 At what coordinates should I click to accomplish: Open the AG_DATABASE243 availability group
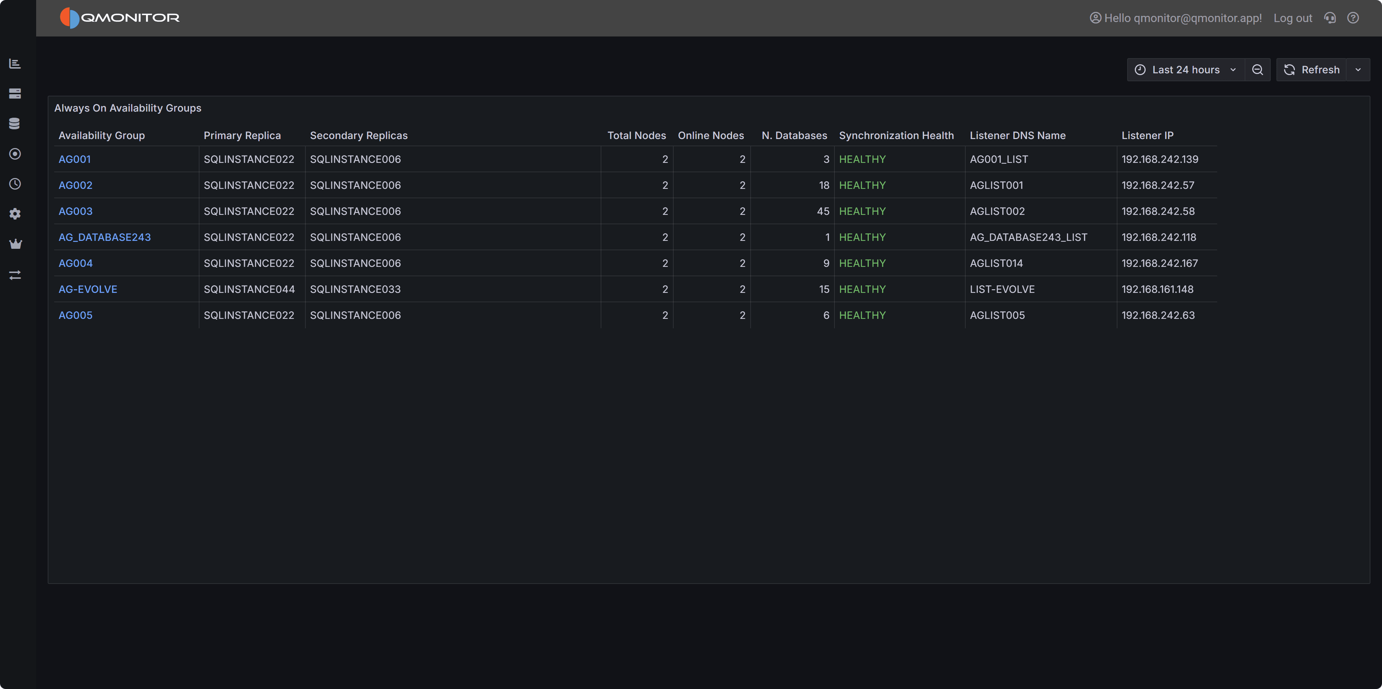tap(104, 237)
